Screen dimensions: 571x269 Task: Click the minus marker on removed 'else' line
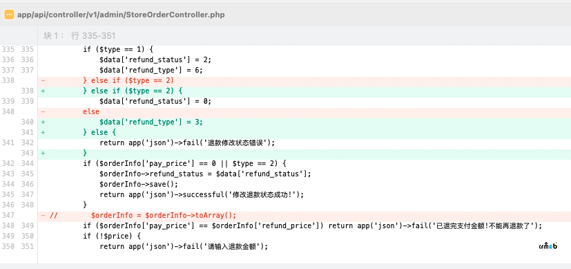point(43,111)
